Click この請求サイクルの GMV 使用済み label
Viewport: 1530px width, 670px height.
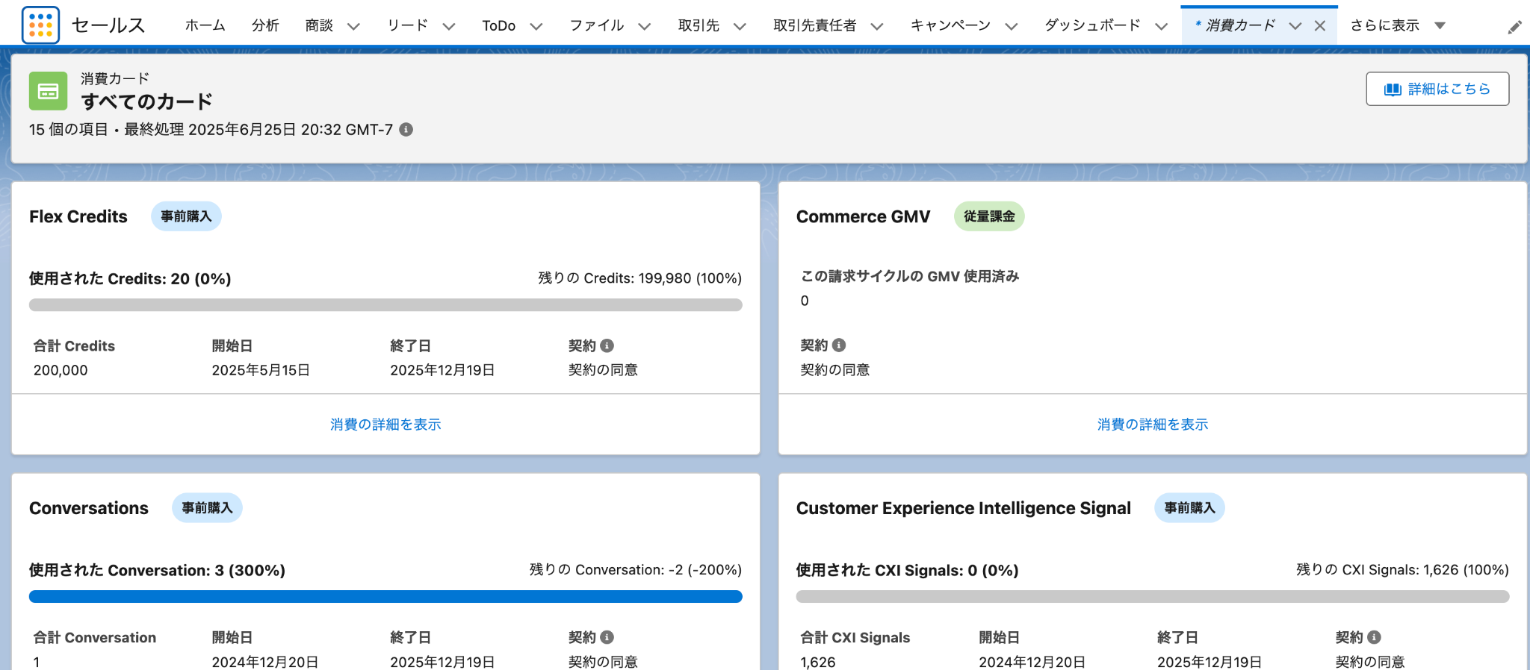910,276
